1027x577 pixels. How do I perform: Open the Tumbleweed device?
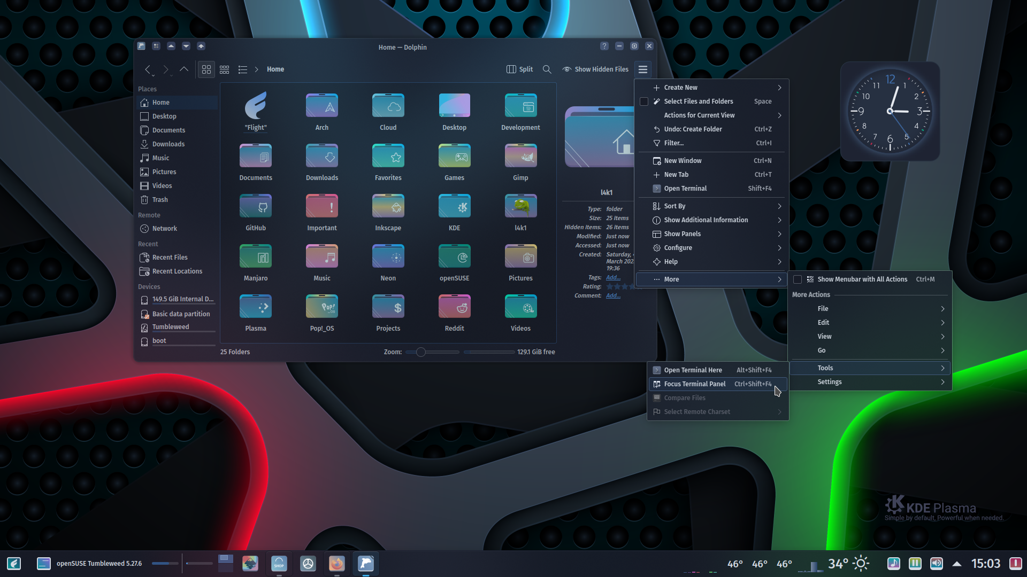pyautogui.click(x=177, y=327)
